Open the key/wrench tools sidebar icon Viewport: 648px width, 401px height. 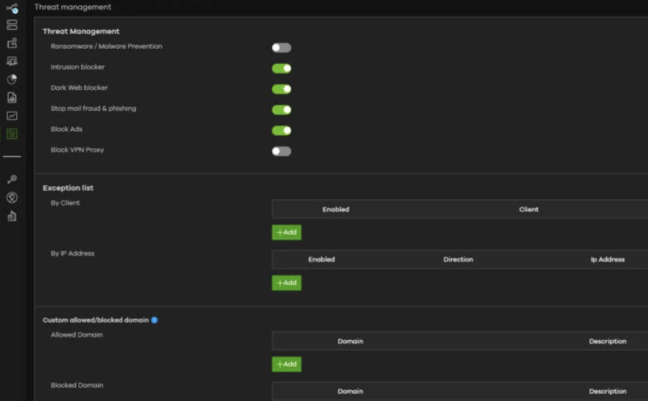point(12,179)
